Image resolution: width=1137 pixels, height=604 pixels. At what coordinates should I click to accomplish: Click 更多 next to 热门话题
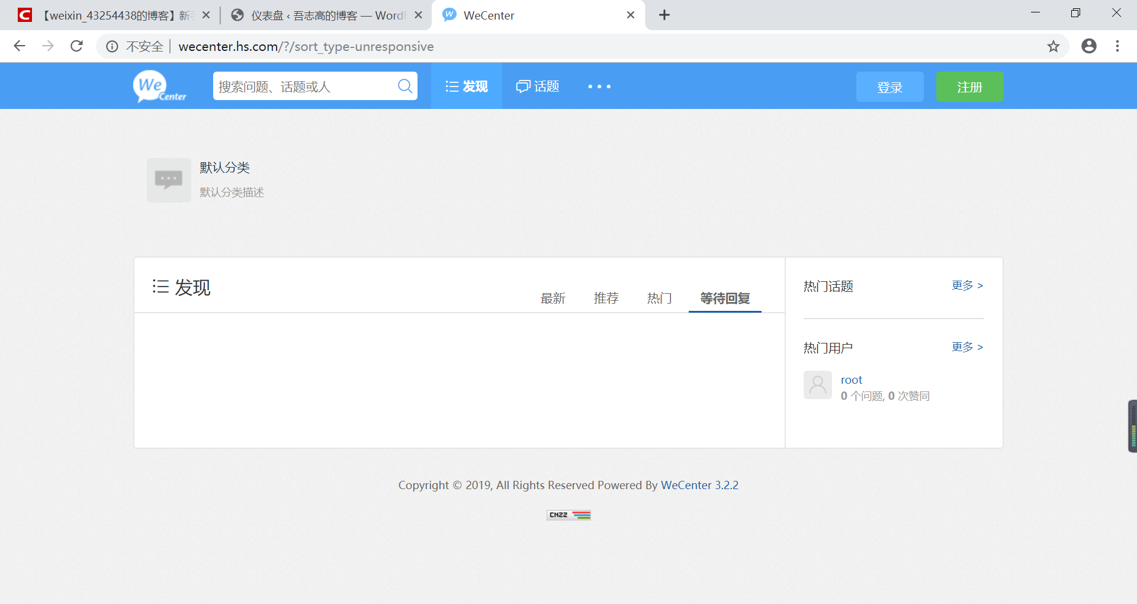(x=968, y=285)
